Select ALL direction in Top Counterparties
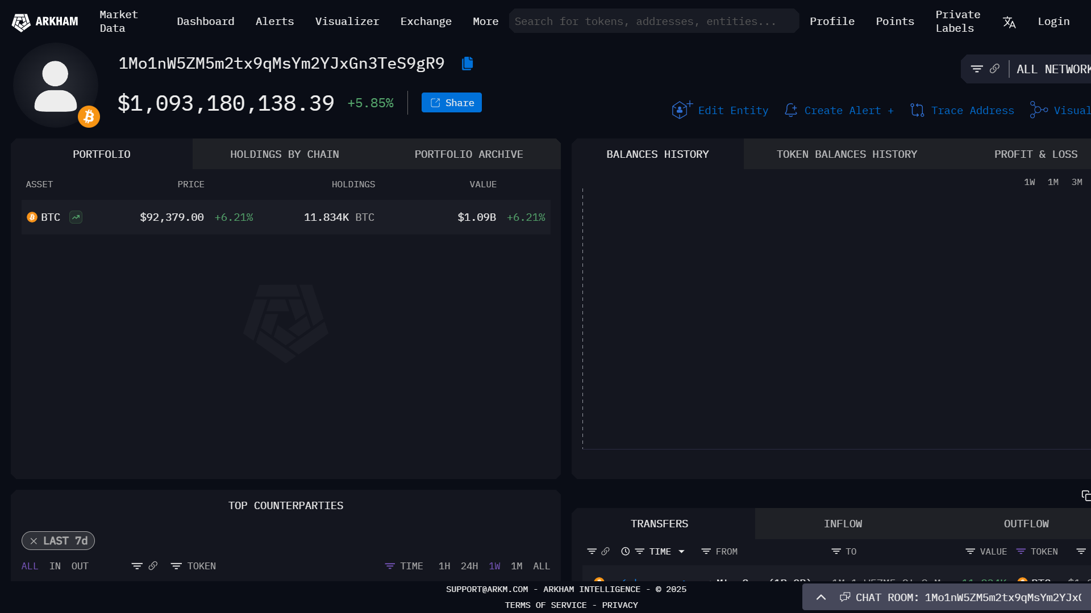Image resolution: width=1091 pixels, height=613 pixels. click(30, 566)
